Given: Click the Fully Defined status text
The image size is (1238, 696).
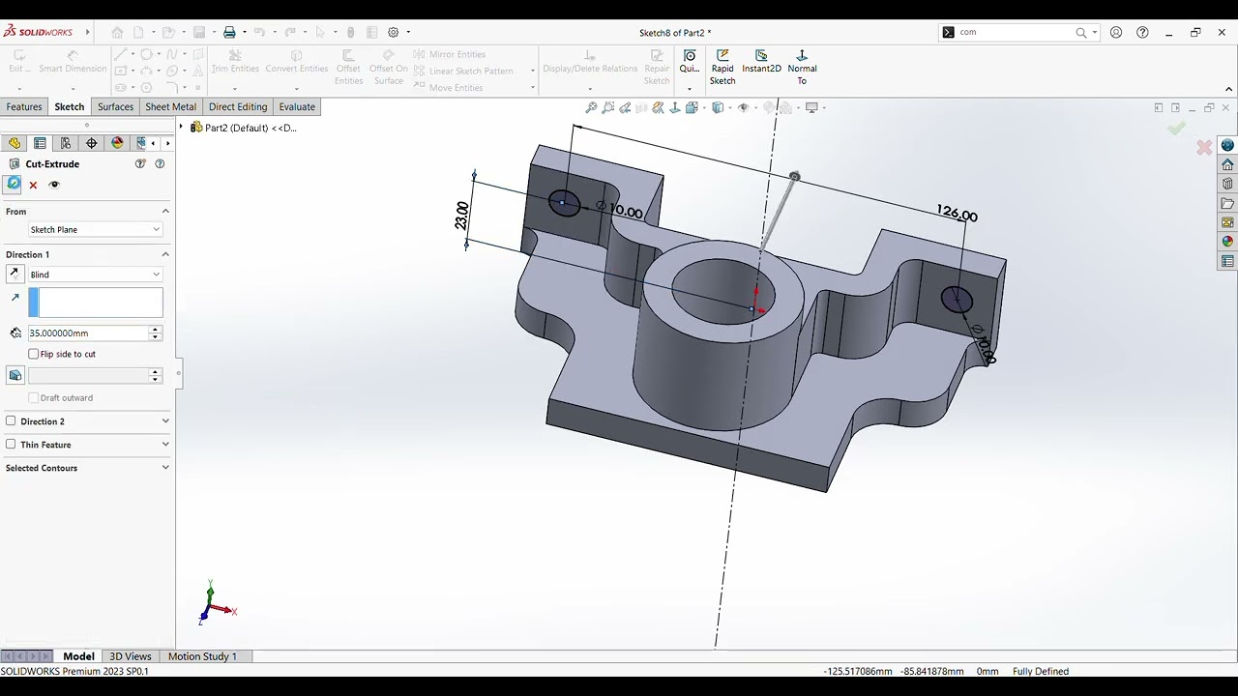Looking at the screenshot, I should 1041,671.
